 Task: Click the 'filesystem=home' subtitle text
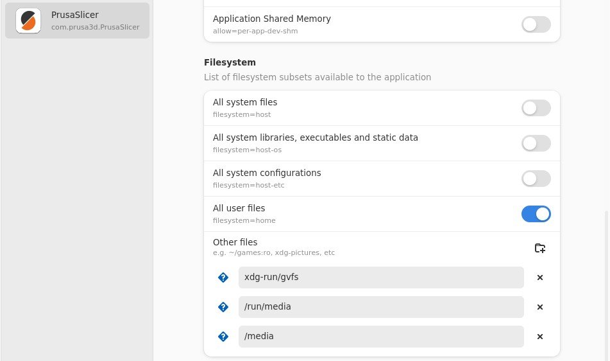tap(244, 220)
